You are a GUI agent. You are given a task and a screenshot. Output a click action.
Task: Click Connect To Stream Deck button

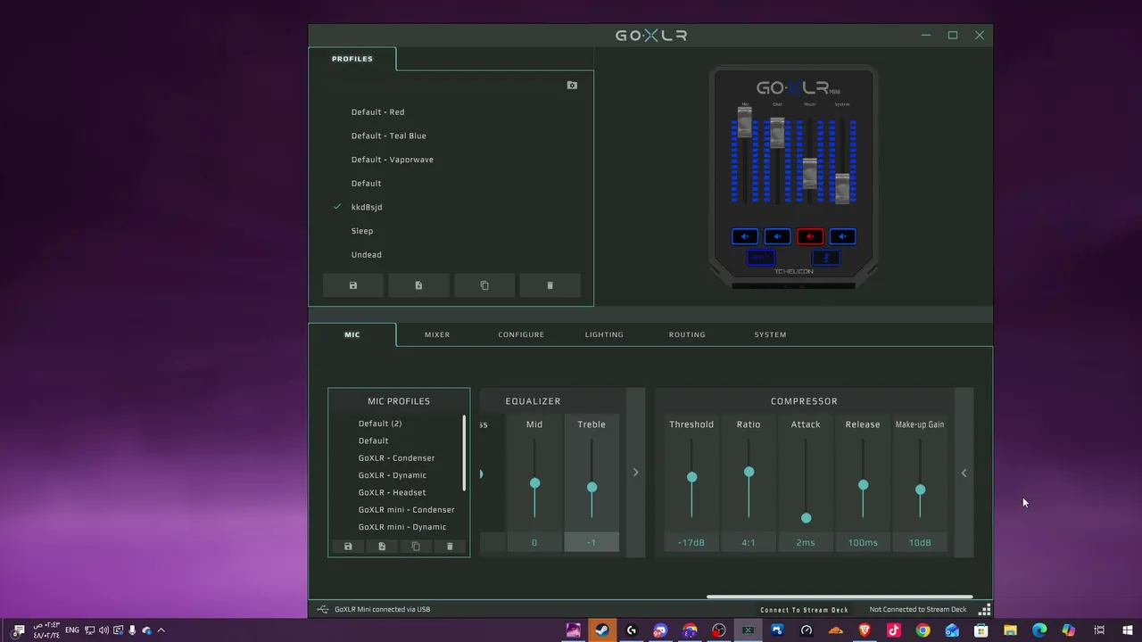coord(805,610)
